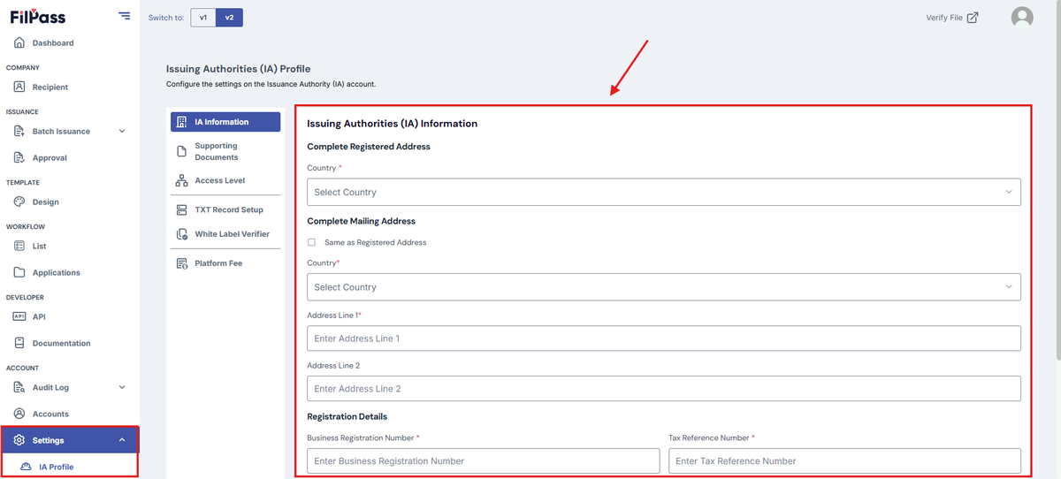Click the Issuing Authorities (IA) Profile heading
The height and width of the screenshot is (479, 1061).
pyautogui.click(x=238, y=68)
